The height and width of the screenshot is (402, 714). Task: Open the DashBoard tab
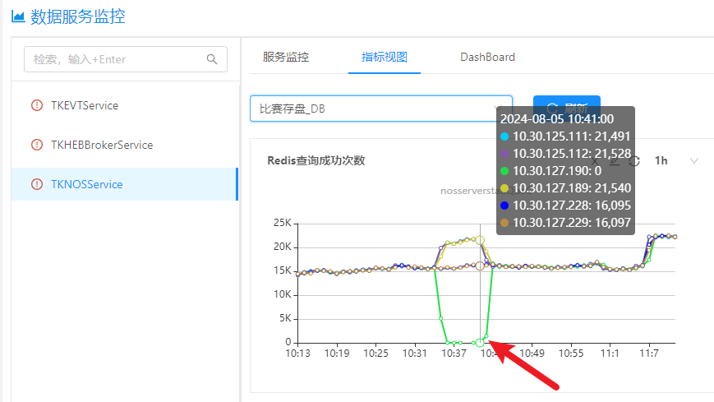click(x=487, y=57)
